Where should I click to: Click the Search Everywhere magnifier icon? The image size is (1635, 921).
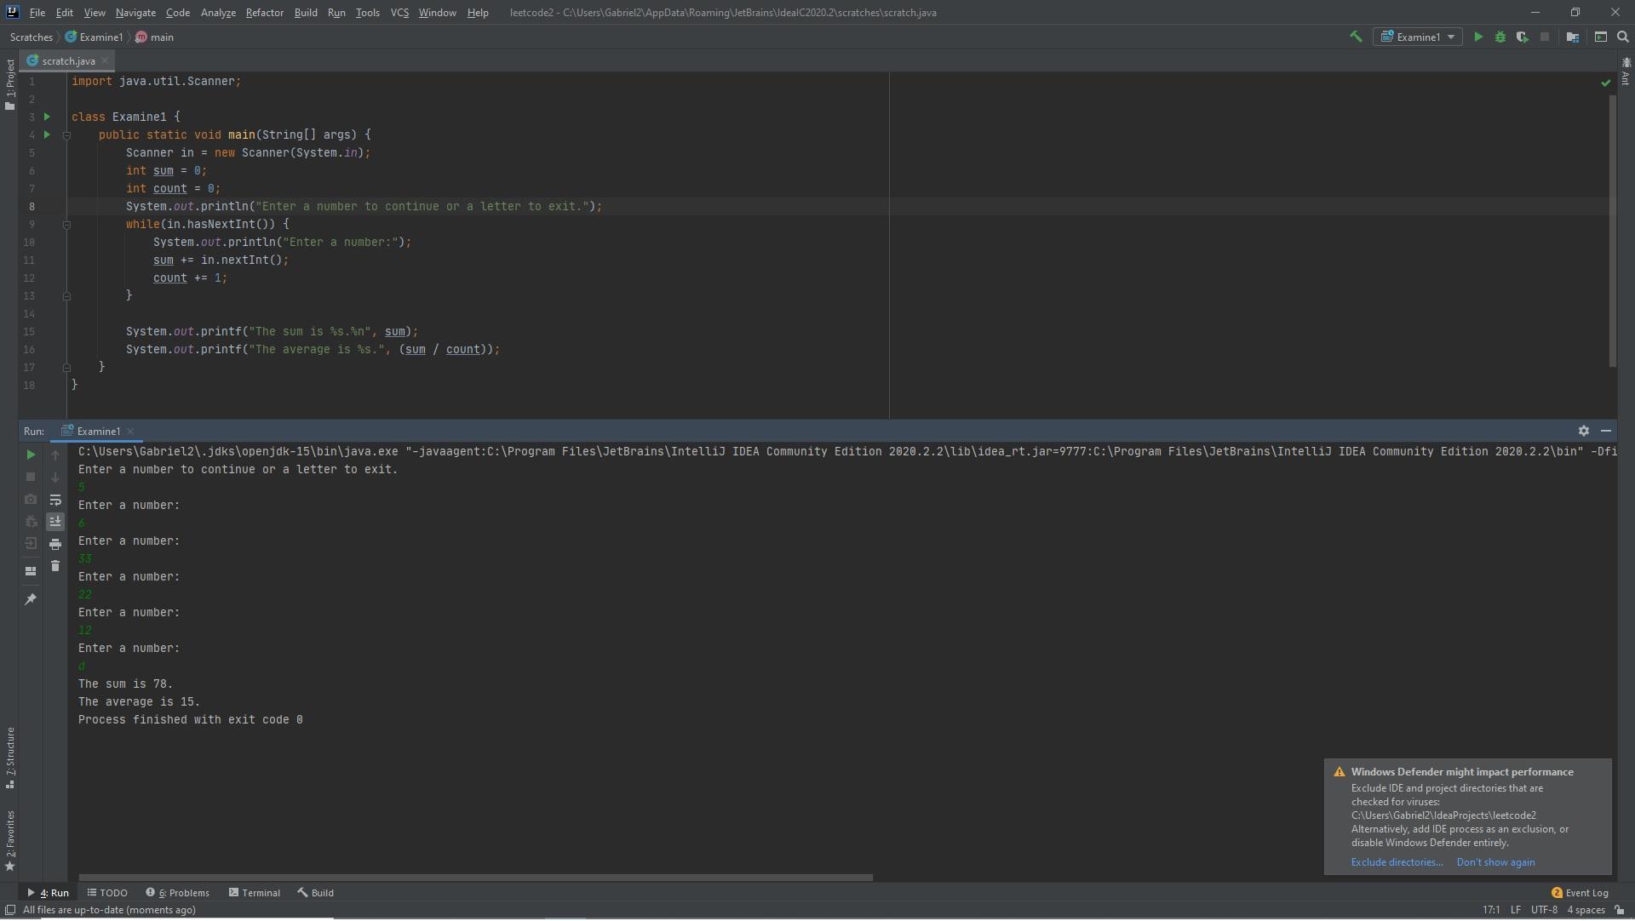click(1623, 37)
